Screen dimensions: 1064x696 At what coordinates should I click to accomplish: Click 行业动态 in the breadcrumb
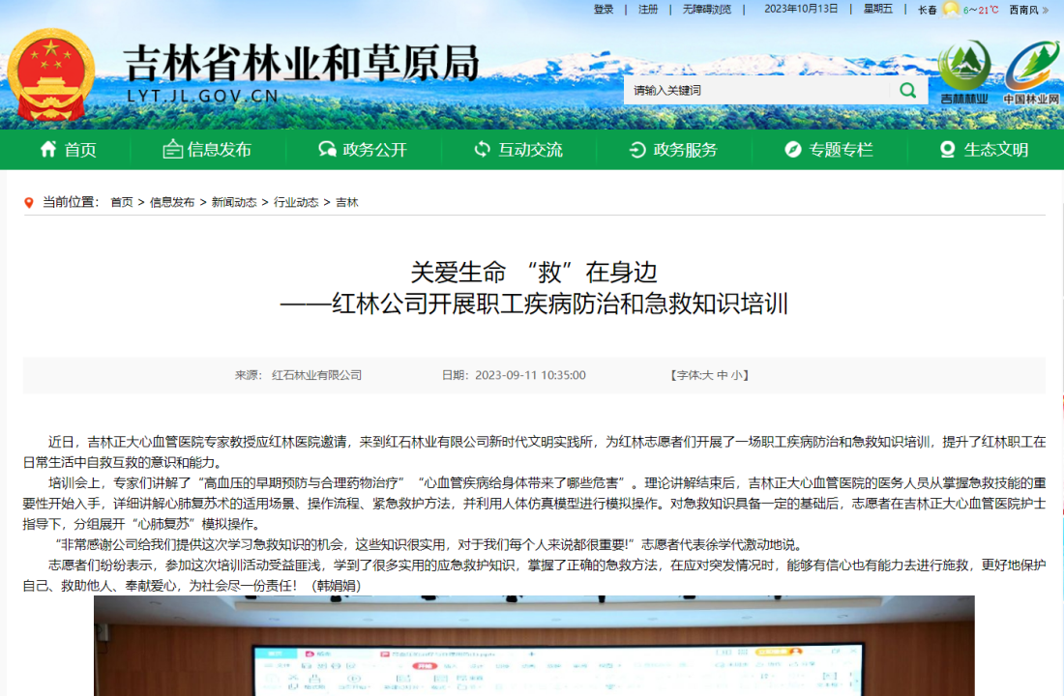295,202
